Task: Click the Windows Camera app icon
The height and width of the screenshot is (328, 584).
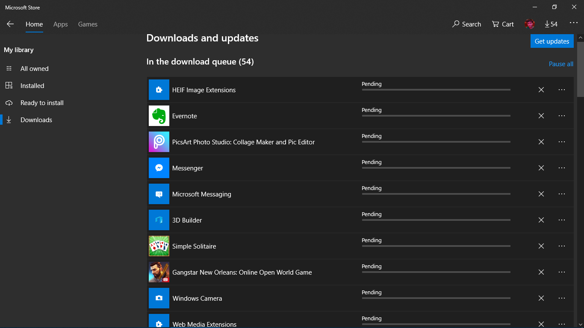Action: coord(159,298)
